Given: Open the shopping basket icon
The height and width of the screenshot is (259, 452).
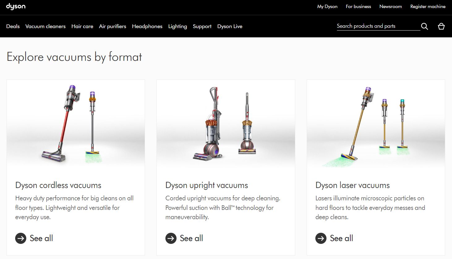Looking at the screenshot, I should (x=441, y=26).
